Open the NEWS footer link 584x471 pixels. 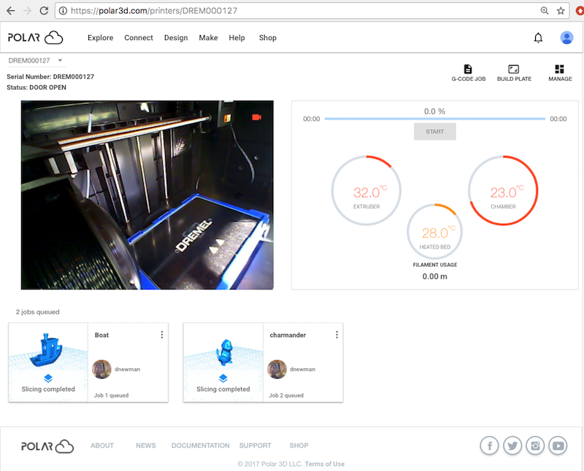click(145, 445)
